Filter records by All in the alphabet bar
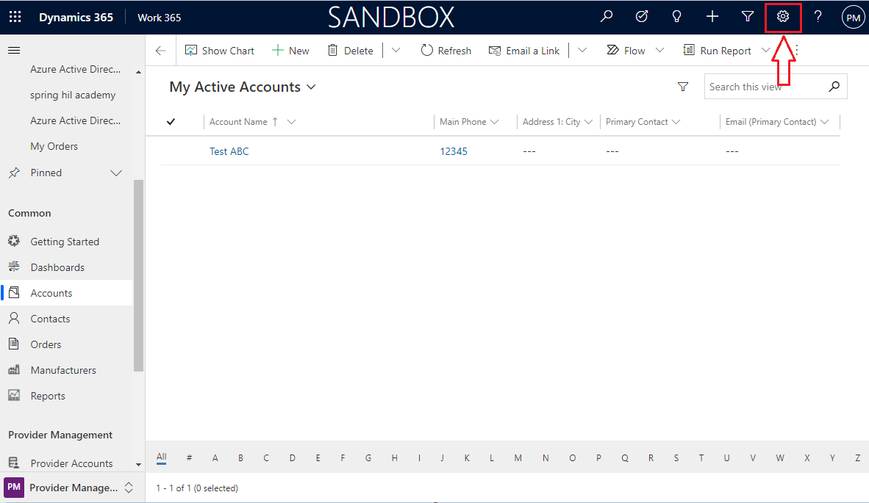Screen dimensions: 869x503 [161, 457]
